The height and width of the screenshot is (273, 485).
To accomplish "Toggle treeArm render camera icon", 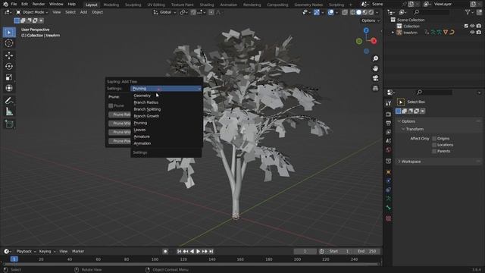I will pos(479,32).
